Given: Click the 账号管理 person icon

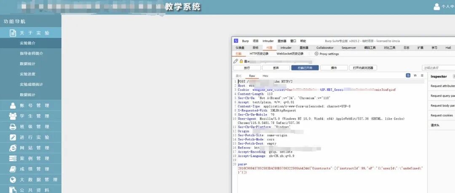Looking at the screenshot, I should [13, 106].
